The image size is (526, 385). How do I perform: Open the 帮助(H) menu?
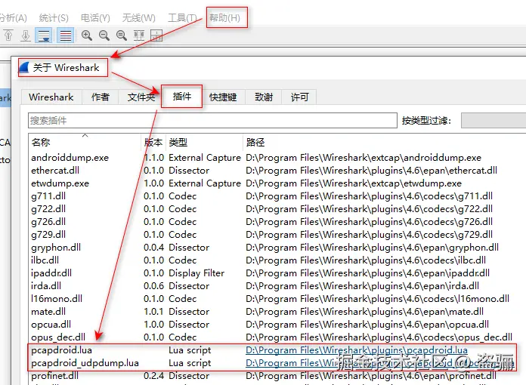point(224,17)
